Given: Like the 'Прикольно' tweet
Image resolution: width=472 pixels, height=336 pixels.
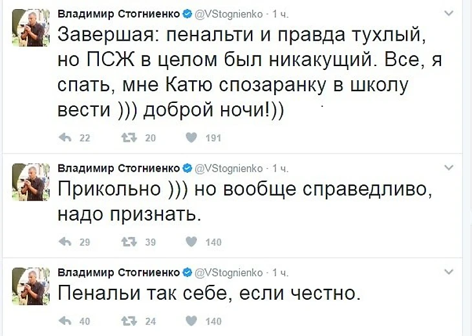Looking at the screenshot, I should pos(191,242).
